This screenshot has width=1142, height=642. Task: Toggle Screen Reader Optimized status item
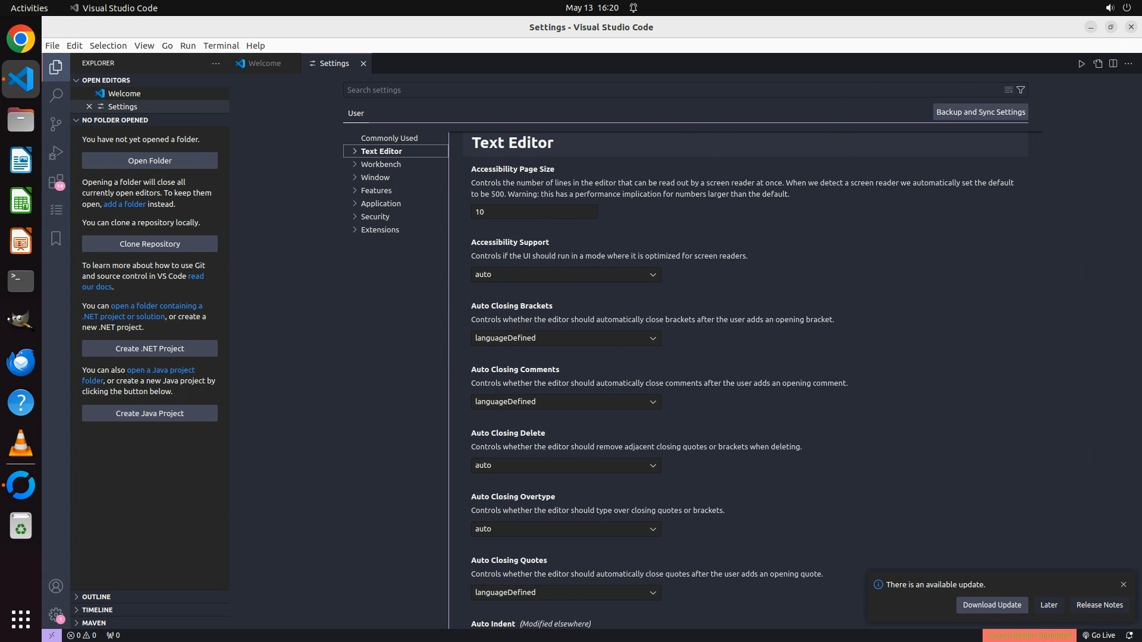pos(1029,635)
